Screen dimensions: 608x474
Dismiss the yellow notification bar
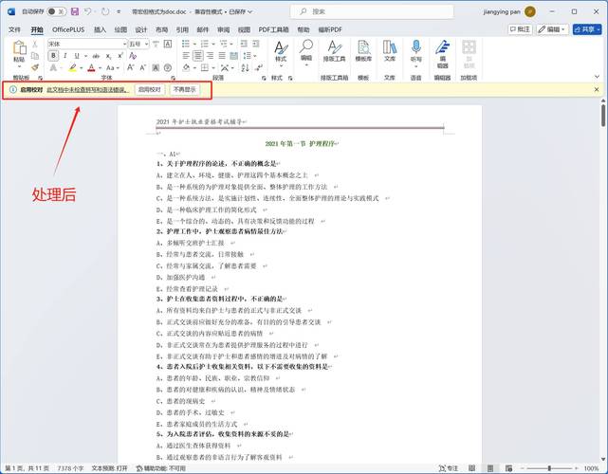point(597,89)
